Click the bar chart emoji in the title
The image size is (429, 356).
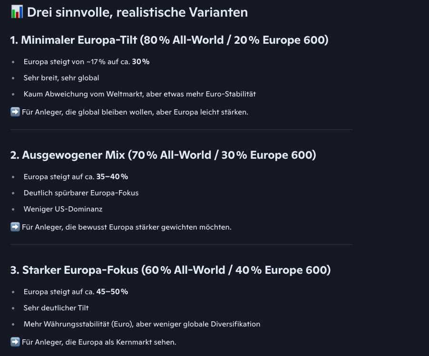point(17,12)
